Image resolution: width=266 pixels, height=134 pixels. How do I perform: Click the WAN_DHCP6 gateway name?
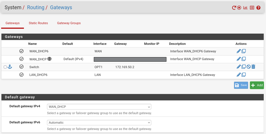(39, 51)
